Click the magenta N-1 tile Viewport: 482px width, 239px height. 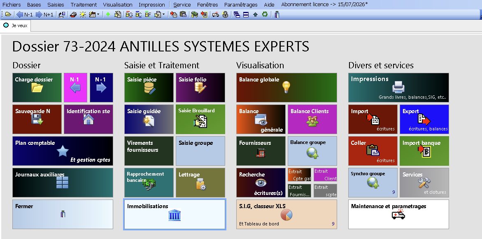(x=76, y=88)
